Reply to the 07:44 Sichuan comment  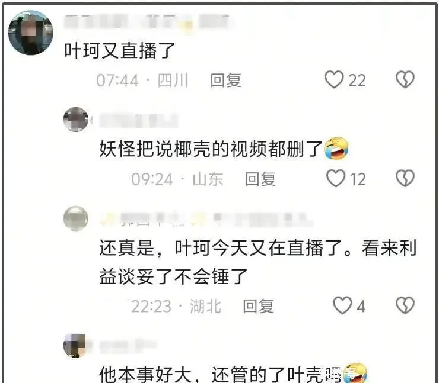coord(225,80)
